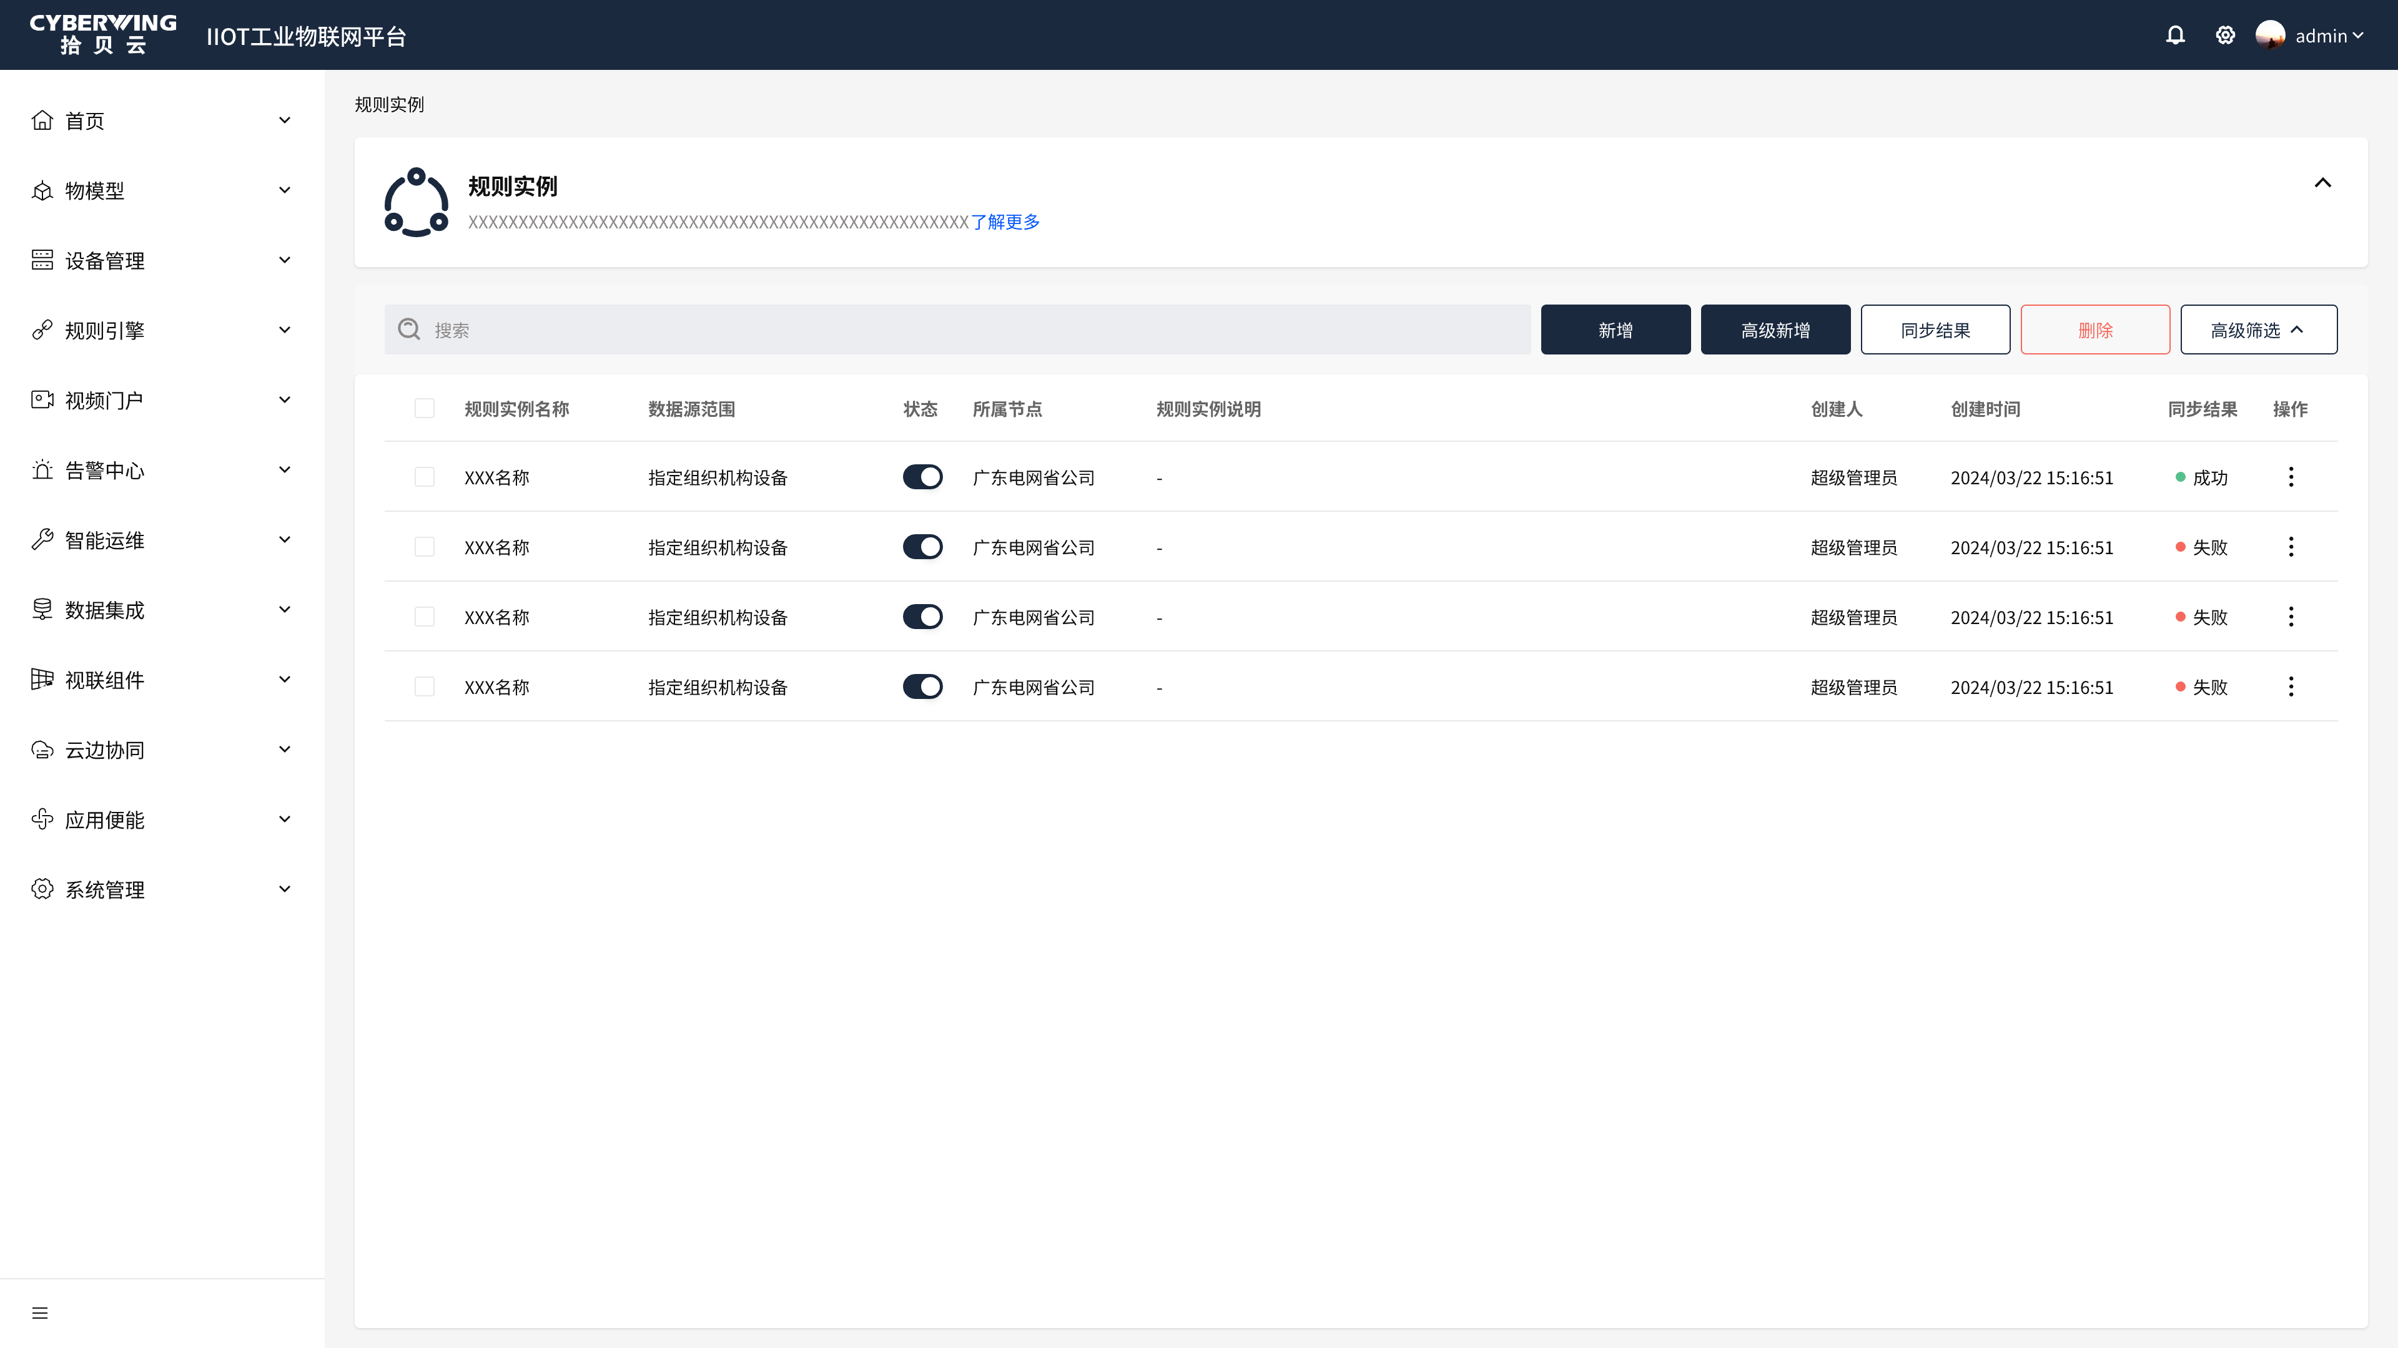Click the 系统管理 gear icon
Image resolution: width=2398 pixels, height=1348 pixels.
(x=42, y=889)
